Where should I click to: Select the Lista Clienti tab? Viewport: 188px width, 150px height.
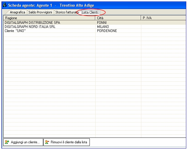[90, 12]
